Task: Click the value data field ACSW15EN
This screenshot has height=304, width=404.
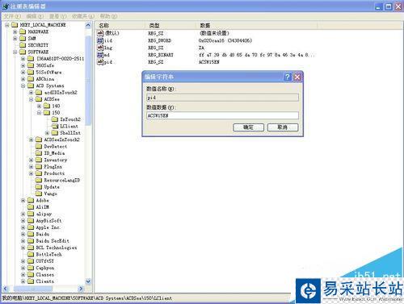Action: click(x=222, y=115)
